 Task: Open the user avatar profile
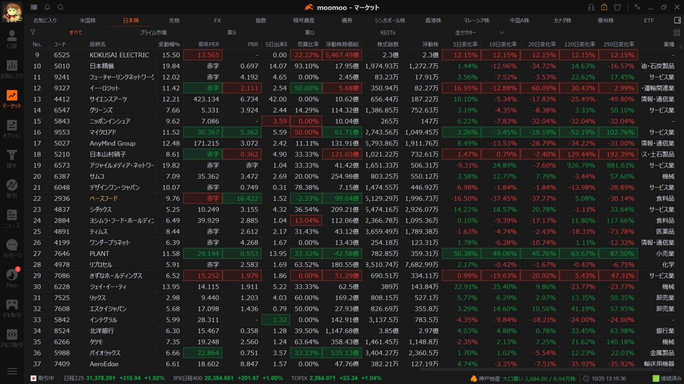[x=12, y=12]
